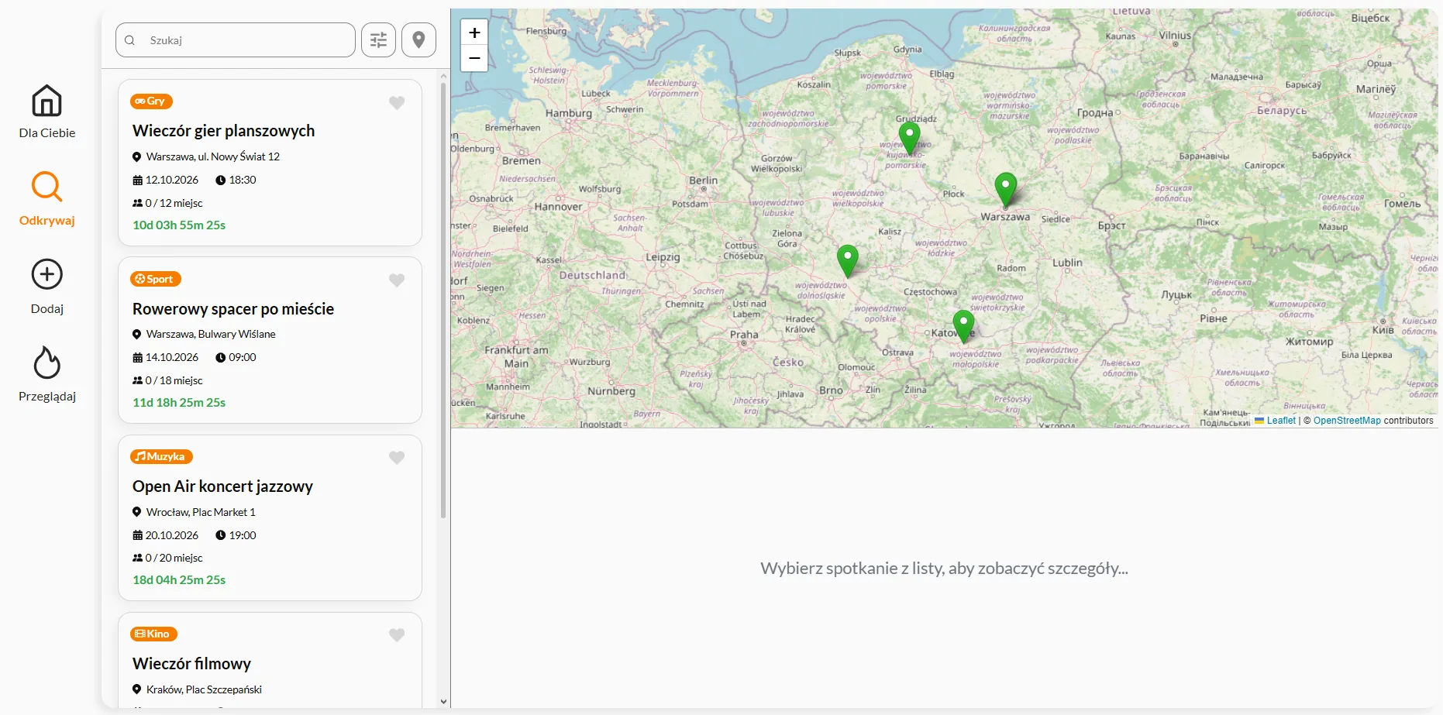This screenshot has width=1443, height=715.
Task: Favorite the Wieczór gier planszowych card
Action: click(x=397, y=103)
